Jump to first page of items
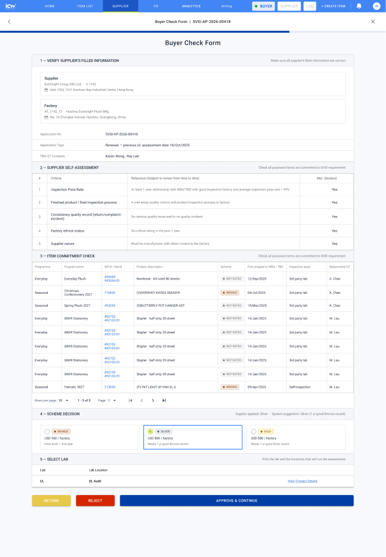 click(x=130, y=400)
